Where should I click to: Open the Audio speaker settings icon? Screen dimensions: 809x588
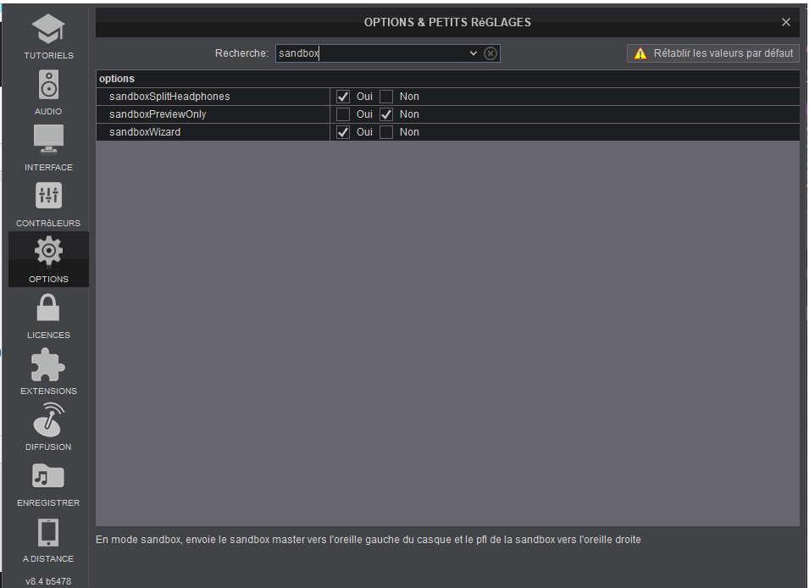pos(48,86)
